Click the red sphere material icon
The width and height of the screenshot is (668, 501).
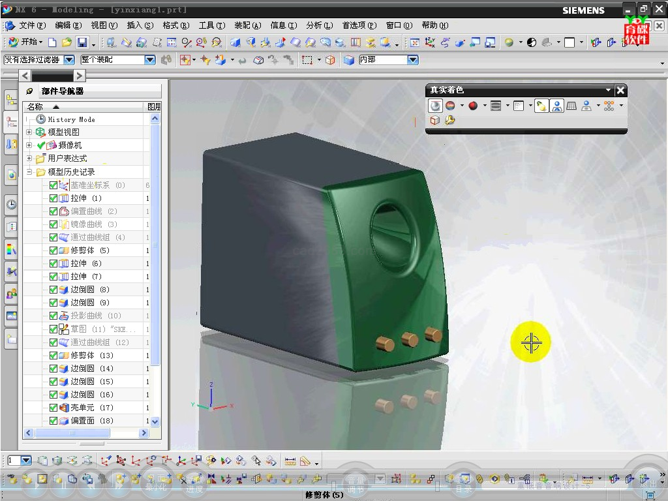(x=473, y=106)
